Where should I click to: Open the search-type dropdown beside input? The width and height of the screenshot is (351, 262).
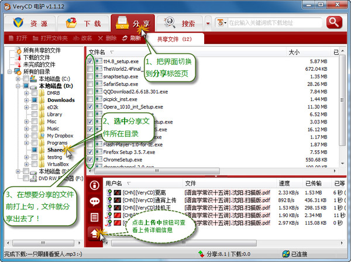point(222,23)
